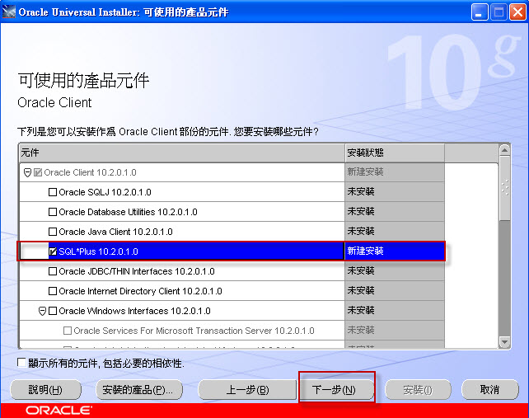This screenshot has width=529, height=418.
Task: Go back with 上一步(B) button
Action: pyautogui.click(x=247, y=390)
